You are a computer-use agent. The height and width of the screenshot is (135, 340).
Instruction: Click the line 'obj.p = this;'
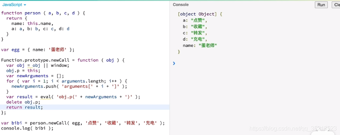[23, 71]
